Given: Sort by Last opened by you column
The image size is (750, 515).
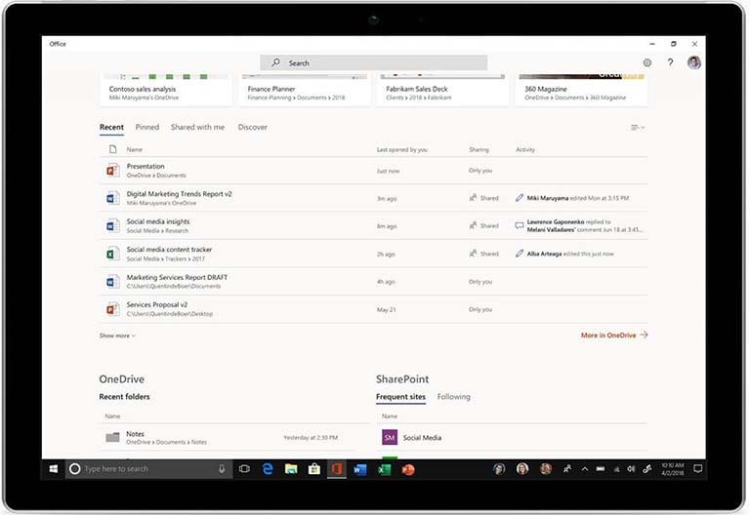Looking at the screenshot, I should (401, 149).
